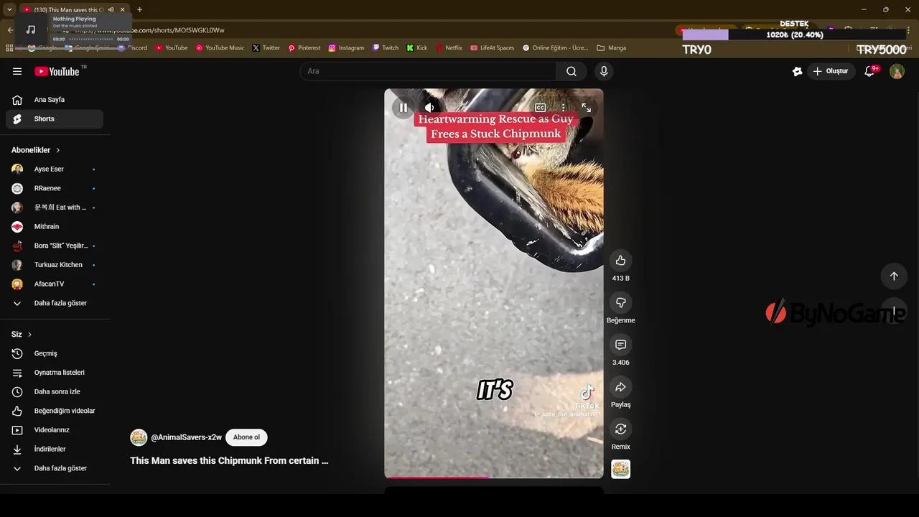Like the Short with thumbs up

(x=621, y=261)
